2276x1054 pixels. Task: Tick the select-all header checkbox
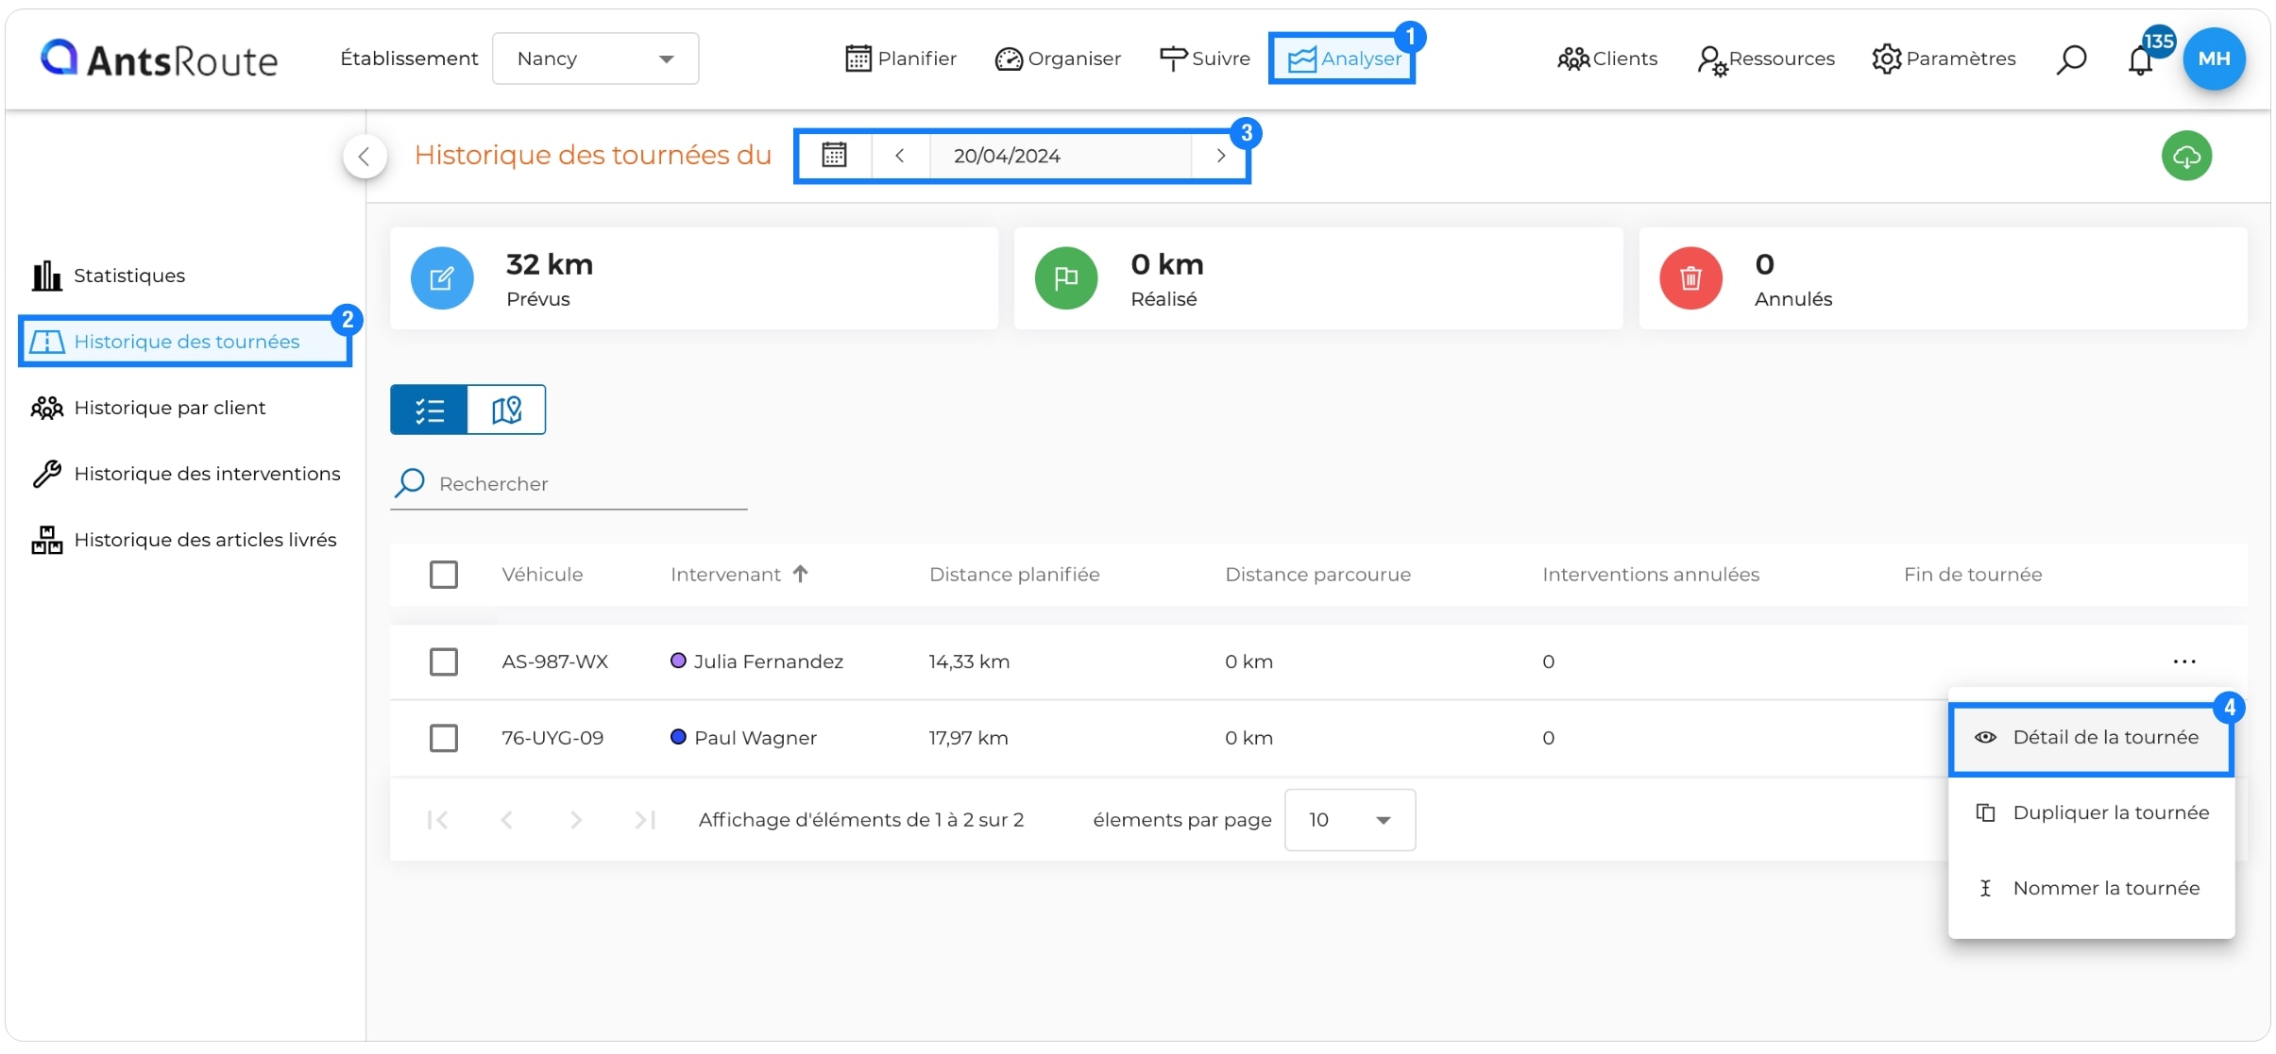[x=444, y=575]
